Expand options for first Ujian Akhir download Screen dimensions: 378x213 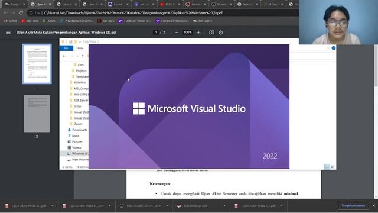(53, 206)
